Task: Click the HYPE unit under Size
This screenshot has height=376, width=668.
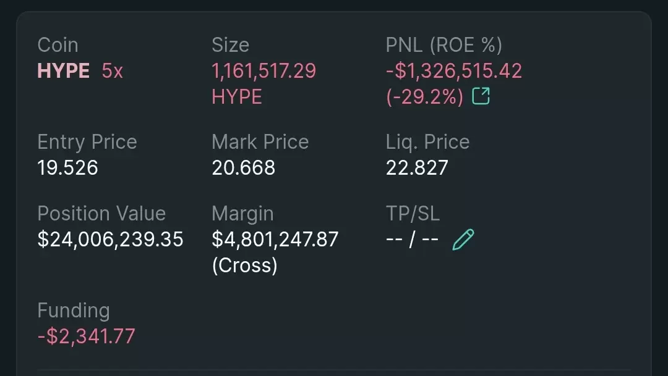Action: coord(236,97)
